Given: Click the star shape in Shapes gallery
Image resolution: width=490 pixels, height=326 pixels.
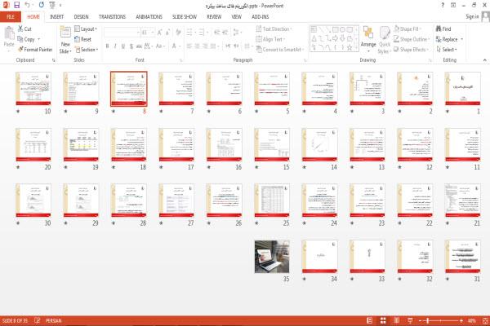Looking at the screenshot, I should coord(350,47).
